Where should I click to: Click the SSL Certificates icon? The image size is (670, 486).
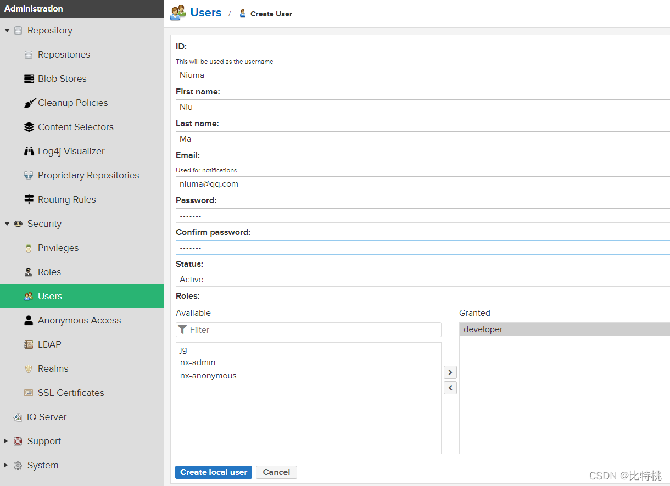29,393
